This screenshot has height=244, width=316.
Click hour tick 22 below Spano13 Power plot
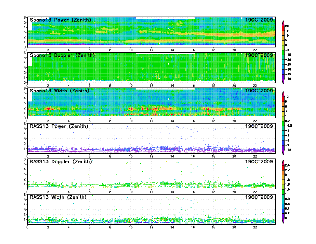(255, 50)
